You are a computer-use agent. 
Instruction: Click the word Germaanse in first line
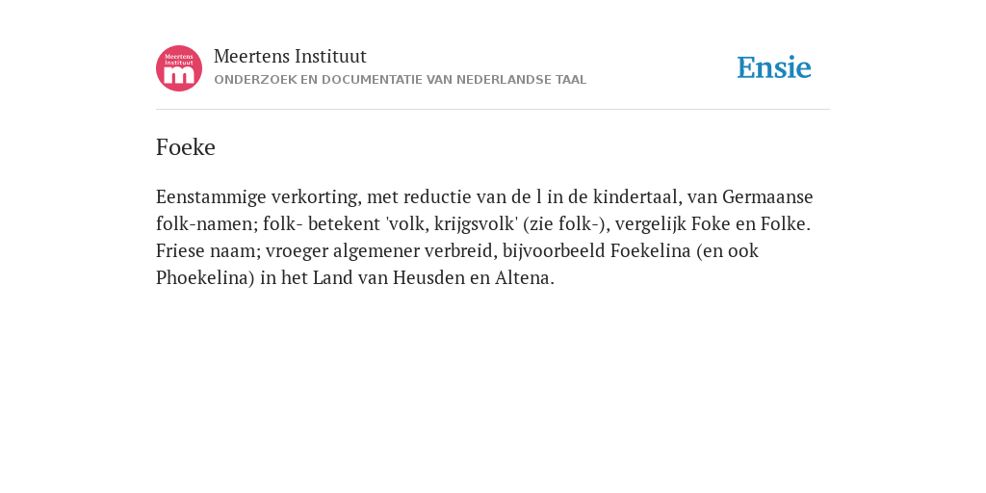tap(767, 196)
